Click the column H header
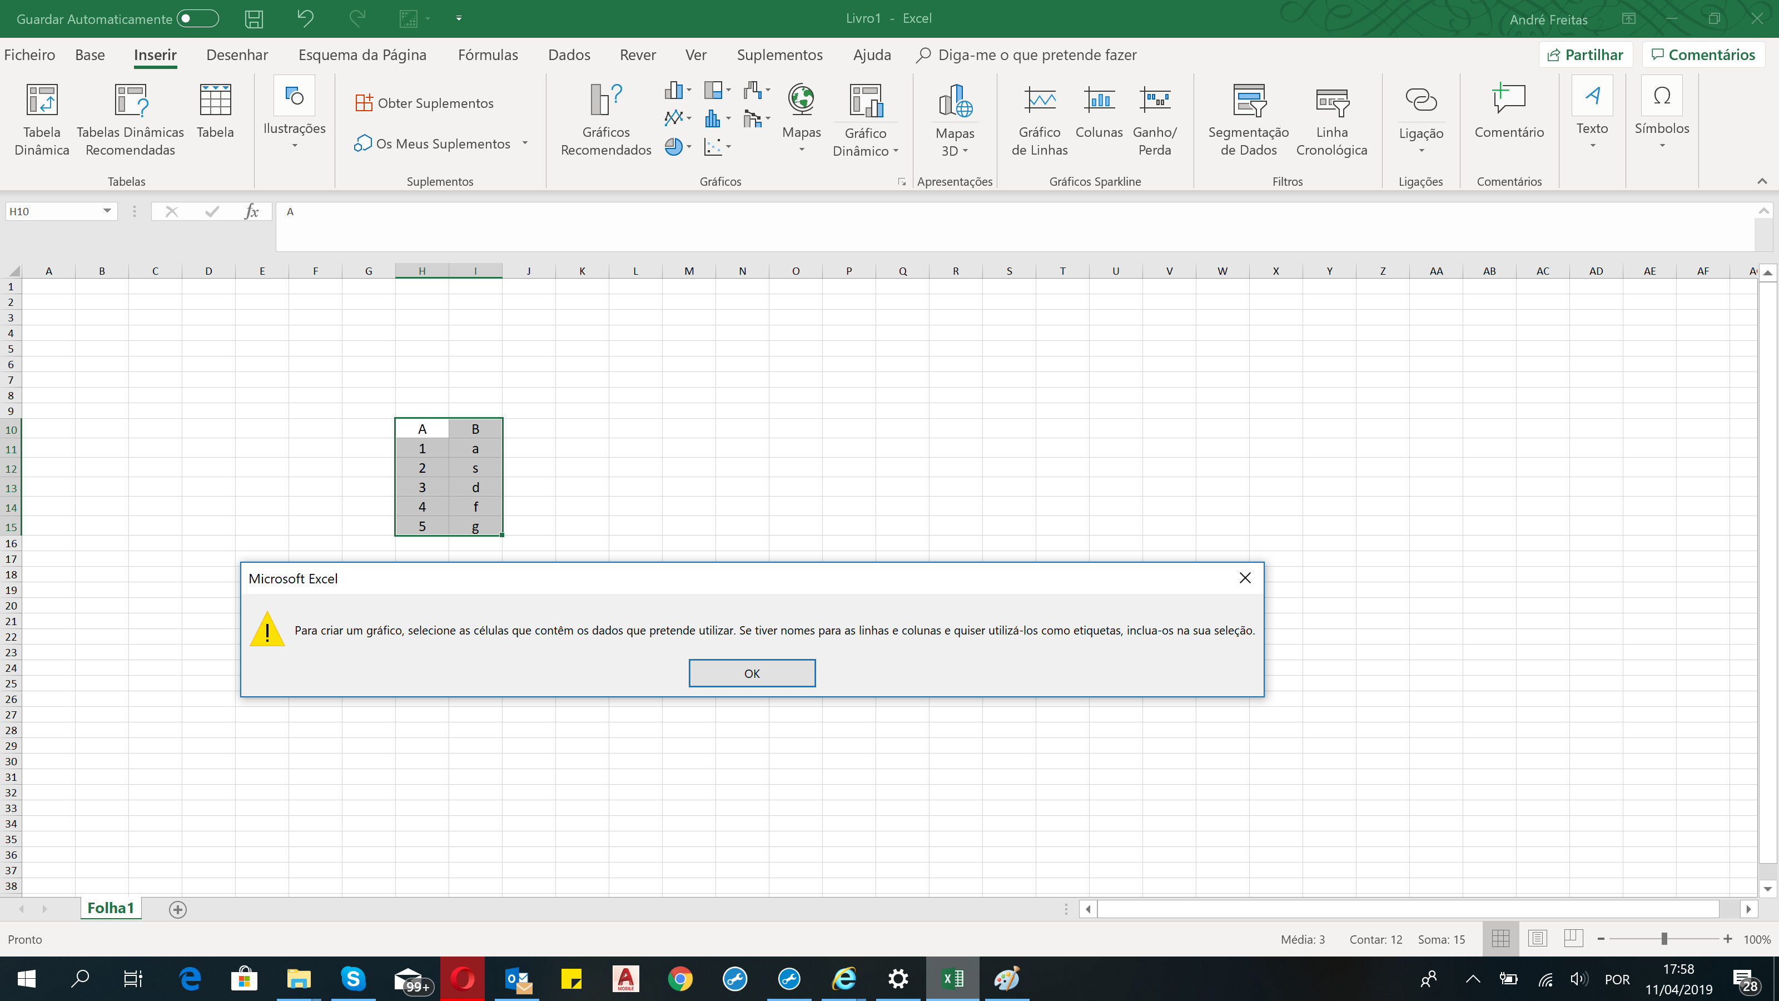The height and width of the screenshot is (1001, 1779). [421, 271]
